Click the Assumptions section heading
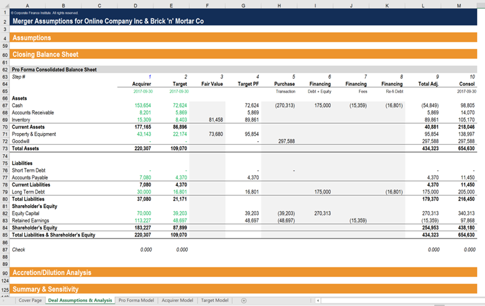Viewport: 485px width, 306px height. tap(32, 38)
